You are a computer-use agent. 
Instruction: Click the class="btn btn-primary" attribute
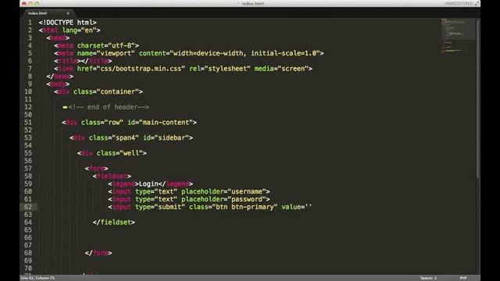[234, 207]
